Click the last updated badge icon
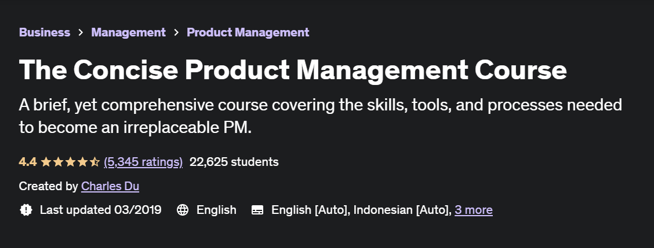 click(x=26, y=210)
